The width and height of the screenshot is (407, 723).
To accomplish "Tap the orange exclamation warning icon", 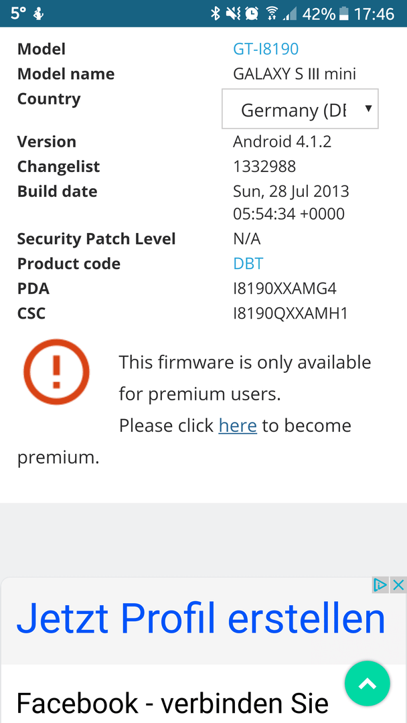I will tap(56, 372).
